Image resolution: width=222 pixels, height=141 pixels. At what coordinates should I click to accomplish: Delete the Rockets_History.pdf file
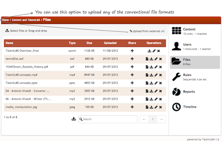tap(161, 67)
